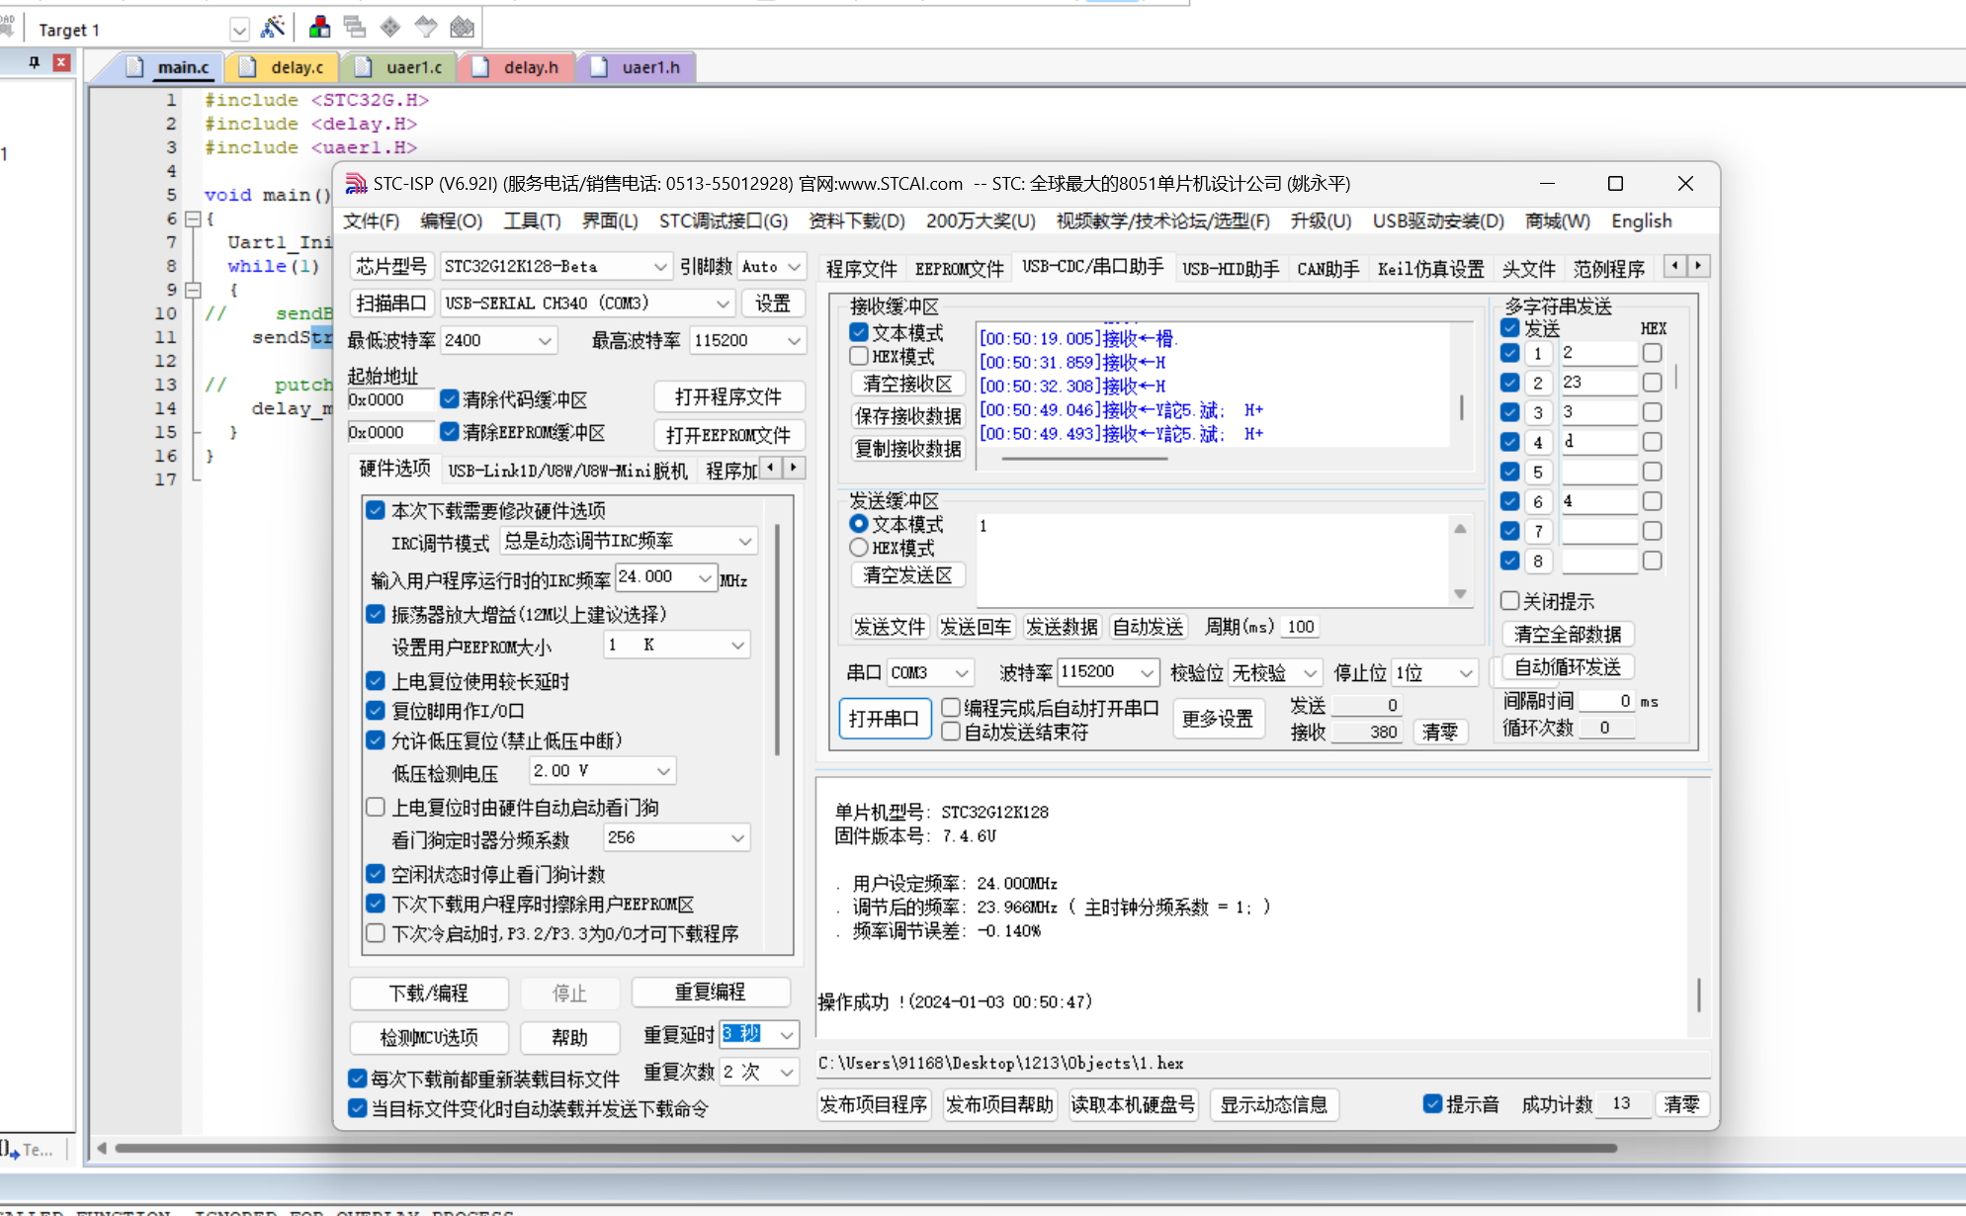1966x1216 pixels.
Task: Click the 打开串口 button
Action: [x=885, y=719]
